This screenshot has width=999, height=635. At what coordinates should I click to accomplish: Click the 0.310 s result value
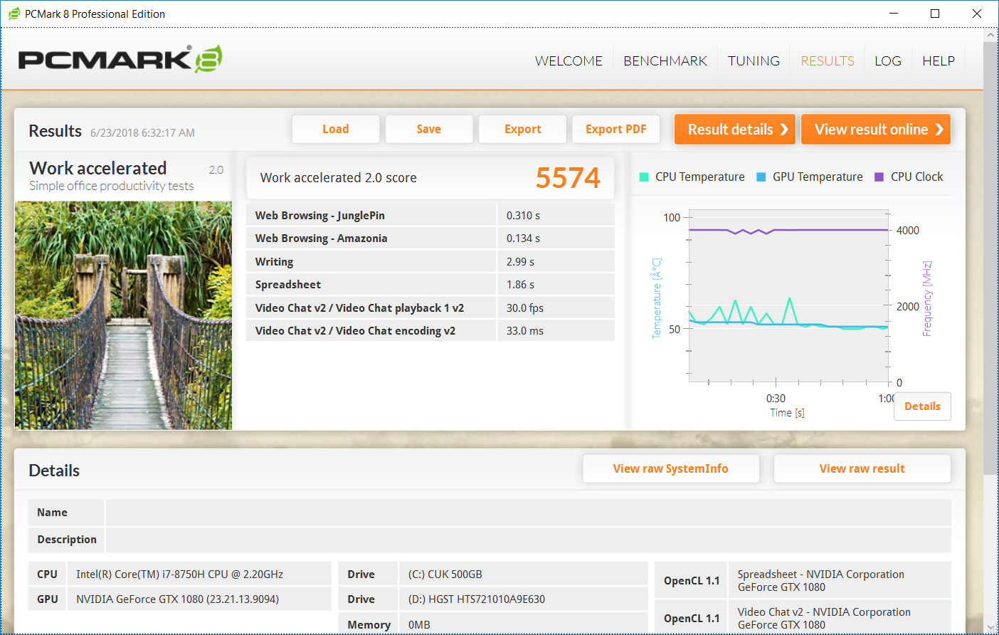tap(523, 216)
